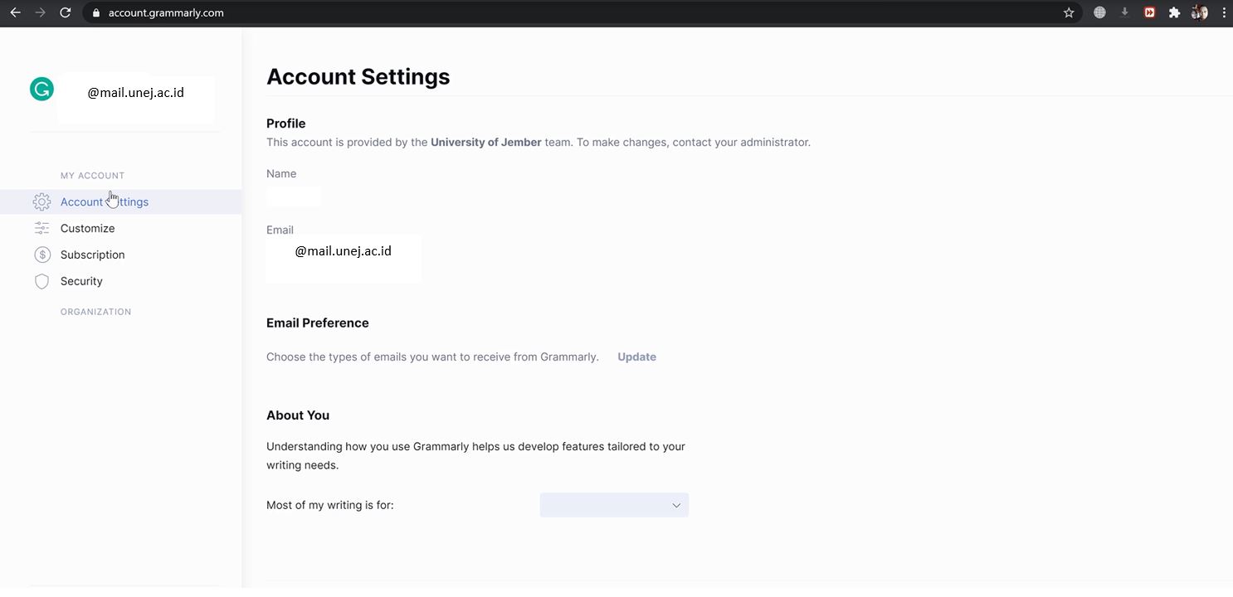
Task: Click the red extension icon in toolbar
Action: pos(1149,12)
